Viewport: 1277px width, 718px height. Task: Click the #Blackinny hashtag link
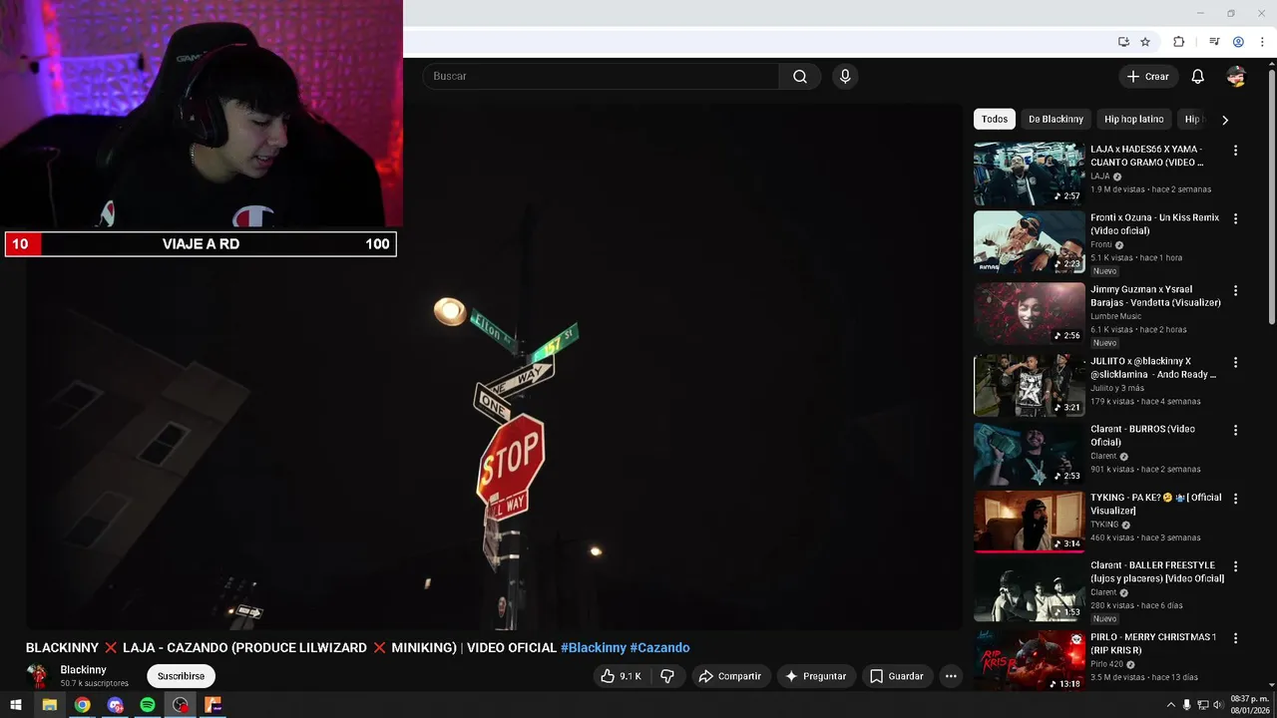tap(594, 648)
